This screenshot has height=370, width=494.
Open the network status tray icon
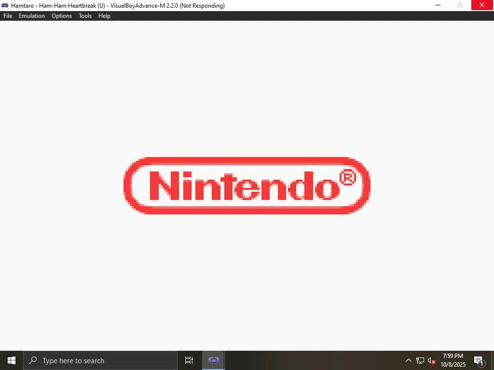[x=420, y=360]
